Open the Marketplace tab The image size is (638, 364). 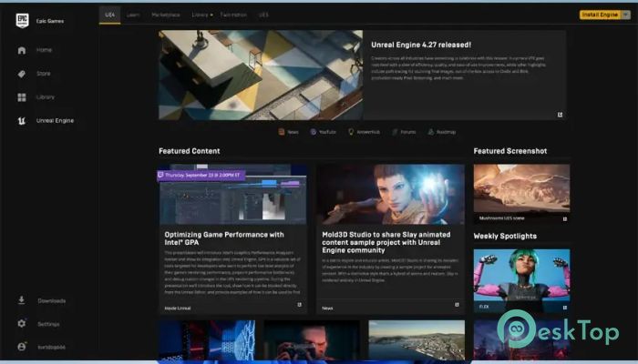point(166,15)
